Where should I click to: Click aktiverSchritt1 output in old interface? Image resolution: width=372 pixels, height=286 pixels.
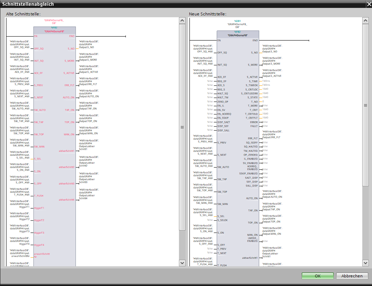(67, 151)
